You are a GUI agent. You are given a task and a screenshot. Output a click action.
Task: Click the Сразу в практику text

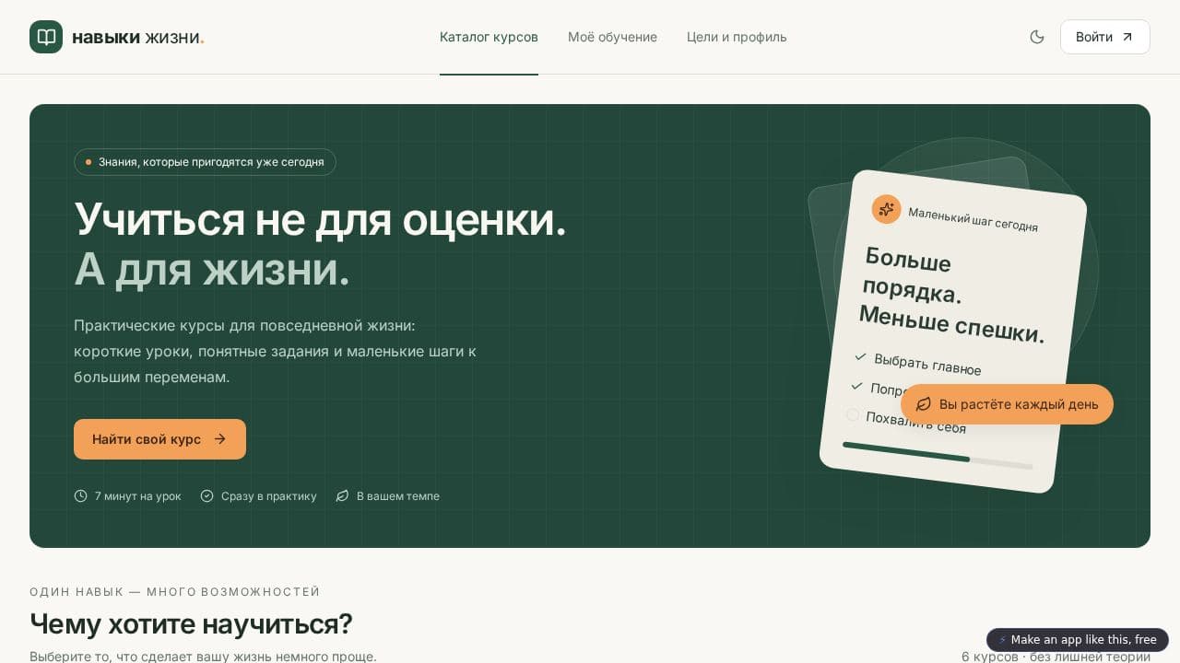268,496
